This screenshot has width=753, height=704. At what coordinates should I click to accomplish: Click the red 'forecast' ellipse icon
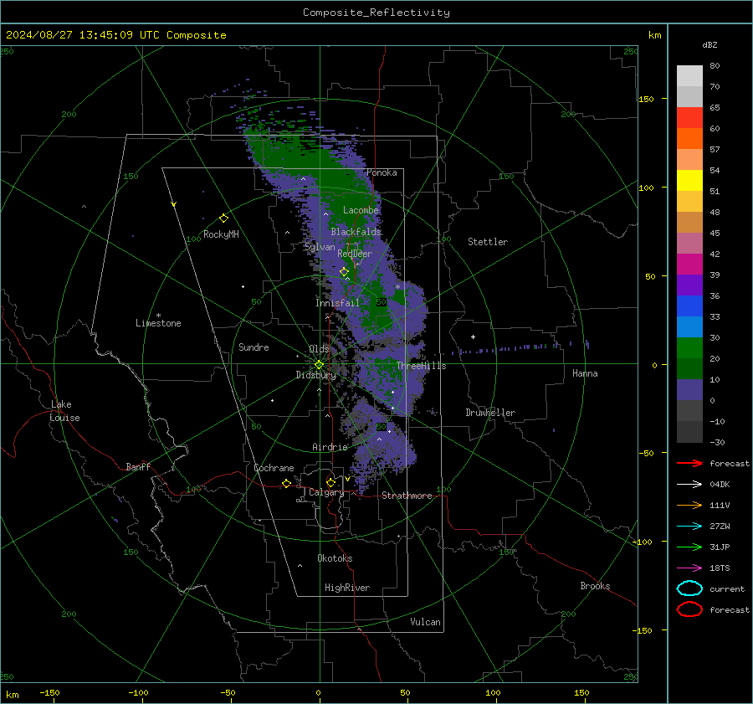point(689,609)
